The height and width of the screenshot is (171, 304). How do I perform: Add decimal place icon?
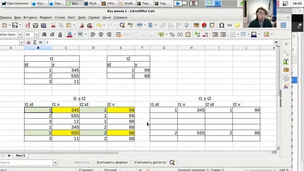tap(198, 35)
